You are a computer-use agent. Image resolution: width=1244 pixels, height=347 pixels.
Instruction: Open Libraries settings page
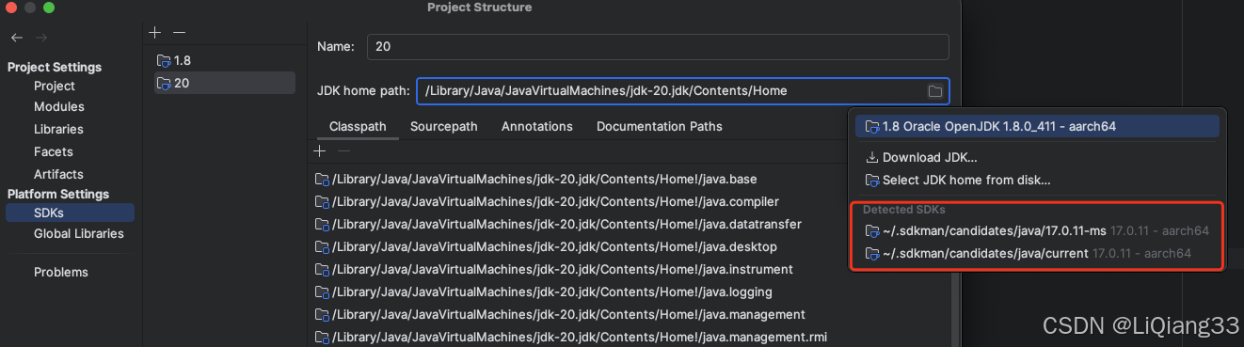(x=58, y=129)
